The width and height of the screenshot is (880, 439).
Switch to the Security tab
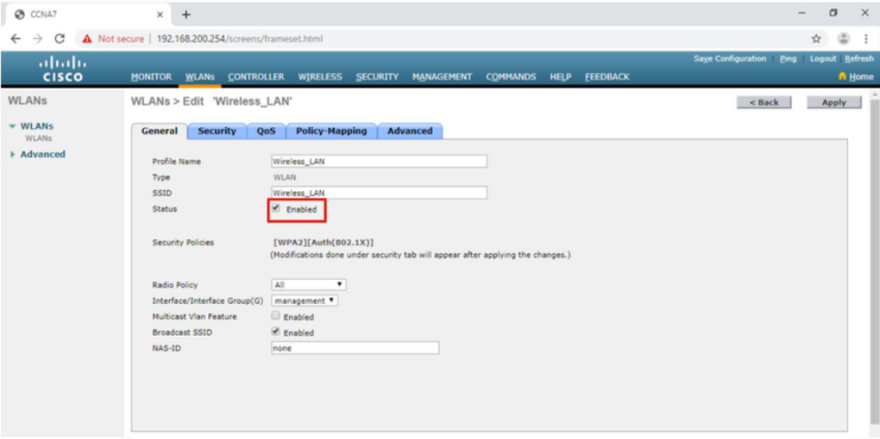[x=217, y=131]
